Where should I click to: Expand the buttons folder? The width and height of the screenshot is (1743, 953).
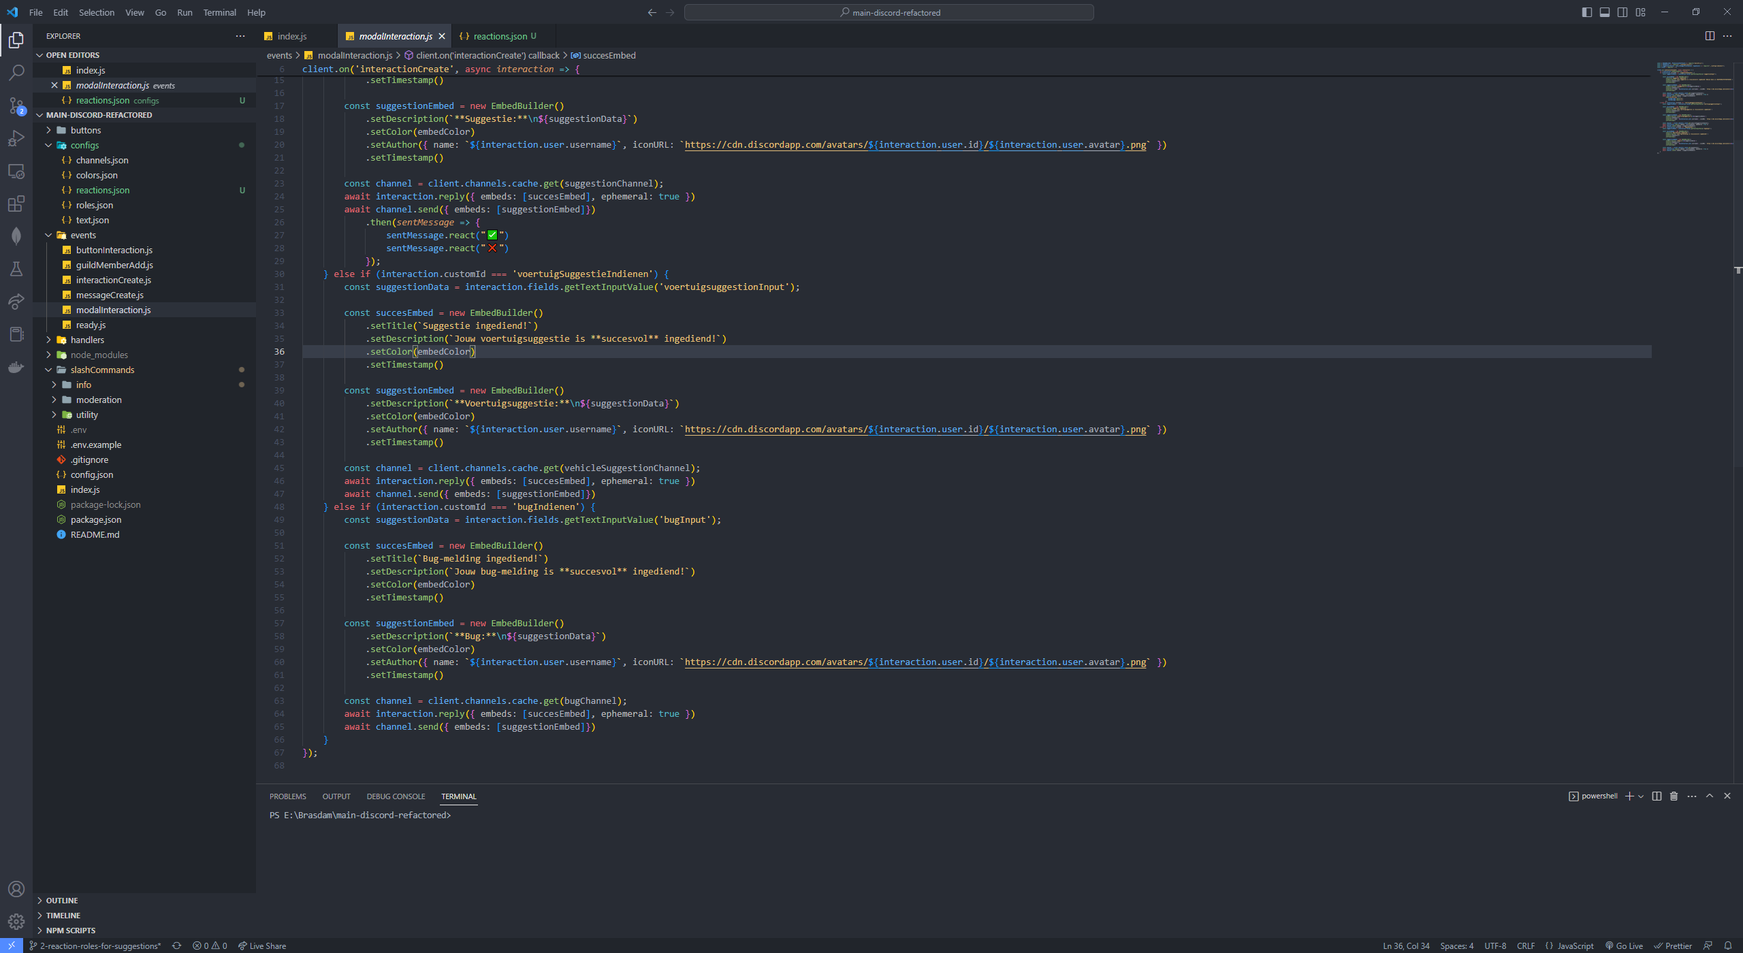[86, 130]
